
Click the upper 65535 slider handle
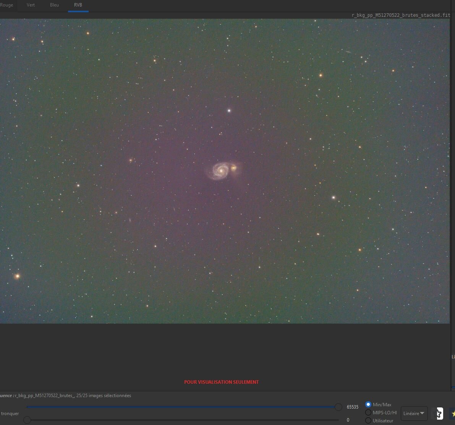click(338, 407)
